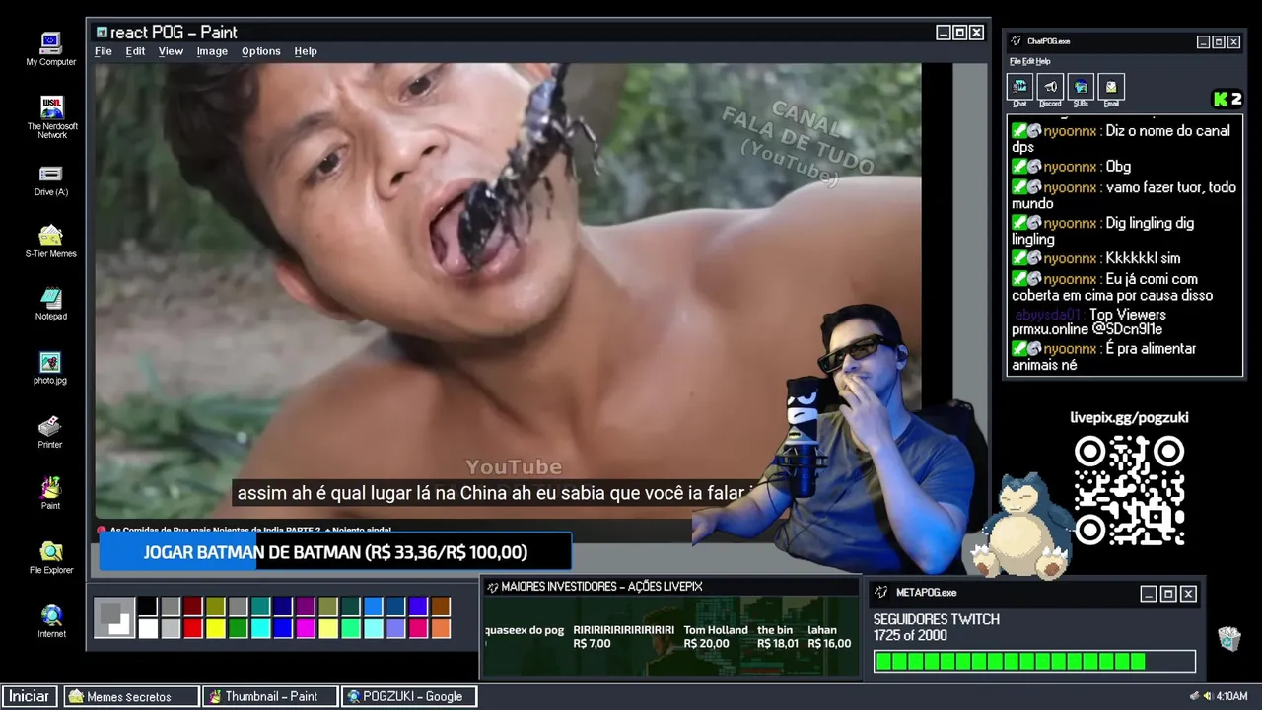Open the photo.jpg desktop file
Viewport: 1262px width, 710px height.
pyautogui.click(x=50, y=368)
